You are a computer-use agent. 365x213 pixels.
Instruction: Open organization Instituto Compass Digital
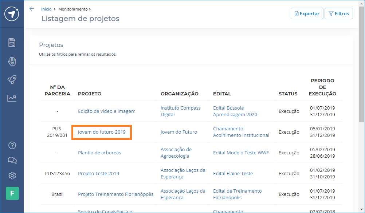tap(180, 111)
